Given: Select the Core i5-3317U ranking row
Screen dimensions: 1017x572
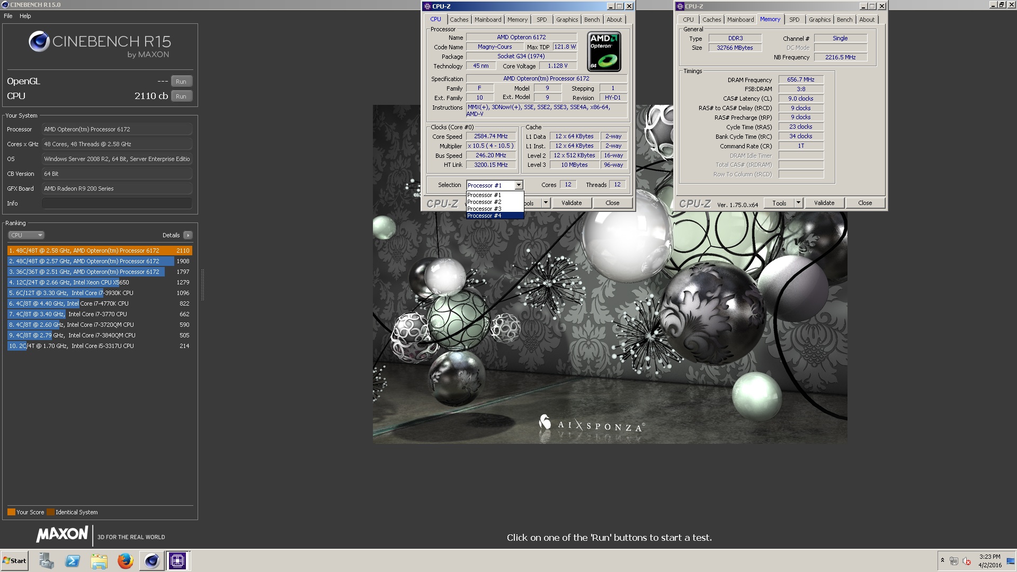Looking at the screenshot, I should [x=100, y=346].
